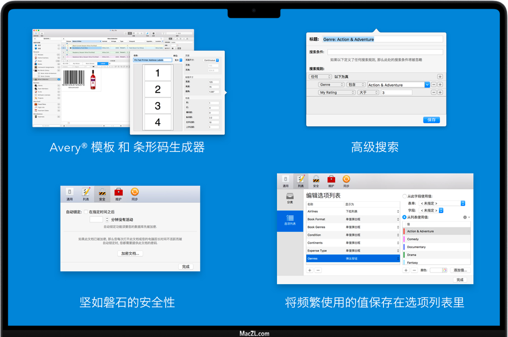The height and width of the screenshot is (337, 508).
Task: Select the 从此字段使用值 radio button
Action: pos(404,196)
